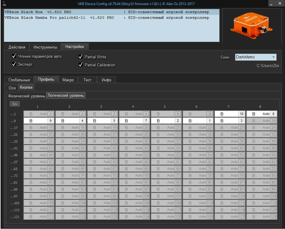The width and height of the screenshot is (285, 229).
Task: Open the Физический уровень tab
Action: point(26,96)
